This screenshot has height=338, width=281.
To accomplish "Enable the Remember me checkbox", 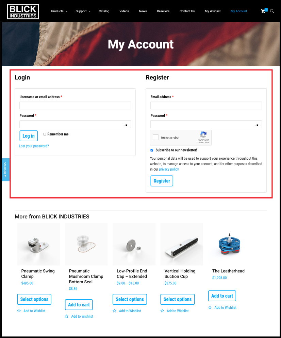I will point(45,134).
